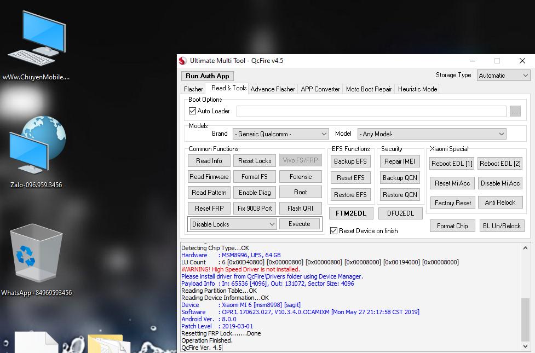Image resolution: width=535 pixels, height=353 pixels.
Task: Click the Execute button
Action: pyautogui.click(x=300, y=224)
